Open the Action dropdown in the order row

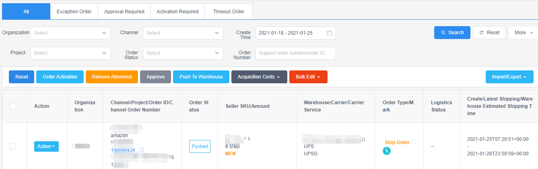coord(46,146)
